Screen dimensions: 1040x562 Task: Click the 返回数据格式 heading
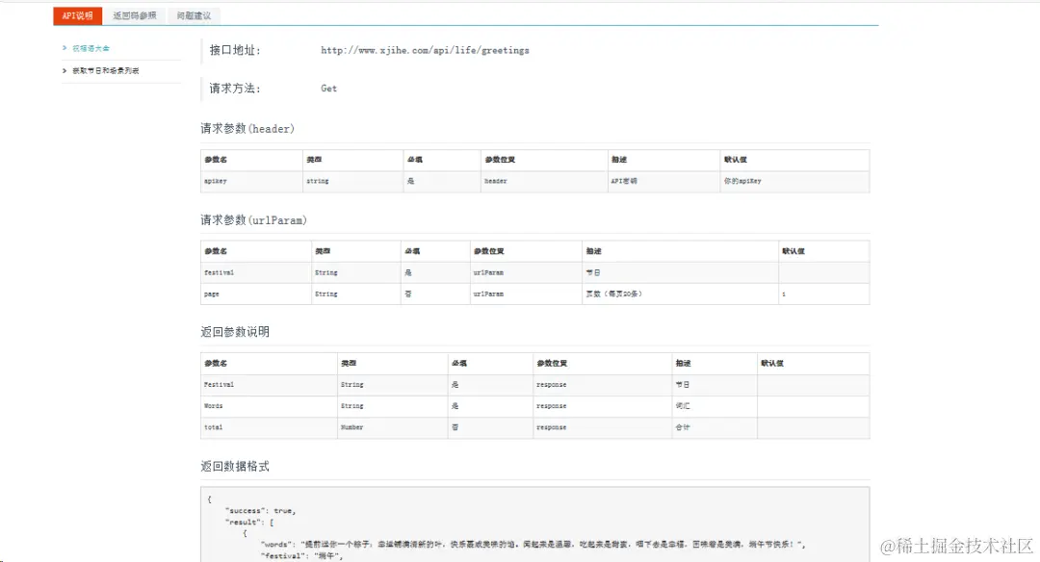point(235,467)
